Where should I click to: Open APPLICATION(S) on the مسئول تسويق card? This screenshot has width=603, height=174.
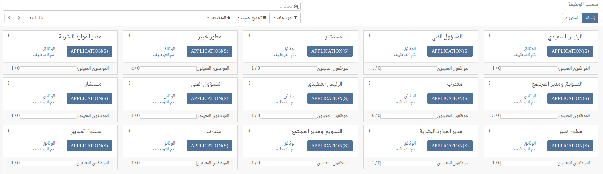click(89, 146)
